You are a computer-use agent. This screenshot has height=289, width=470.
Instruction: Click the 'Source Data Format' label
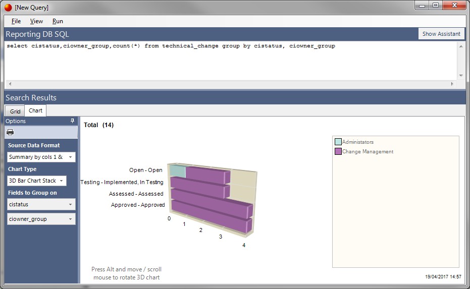coord(34,145)
